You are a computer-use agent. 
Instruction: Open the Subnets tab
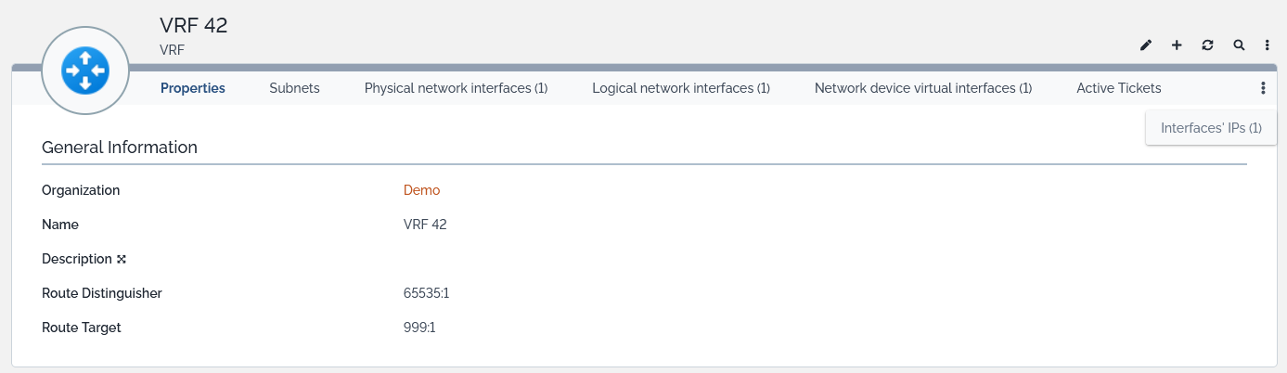[294, 88]
